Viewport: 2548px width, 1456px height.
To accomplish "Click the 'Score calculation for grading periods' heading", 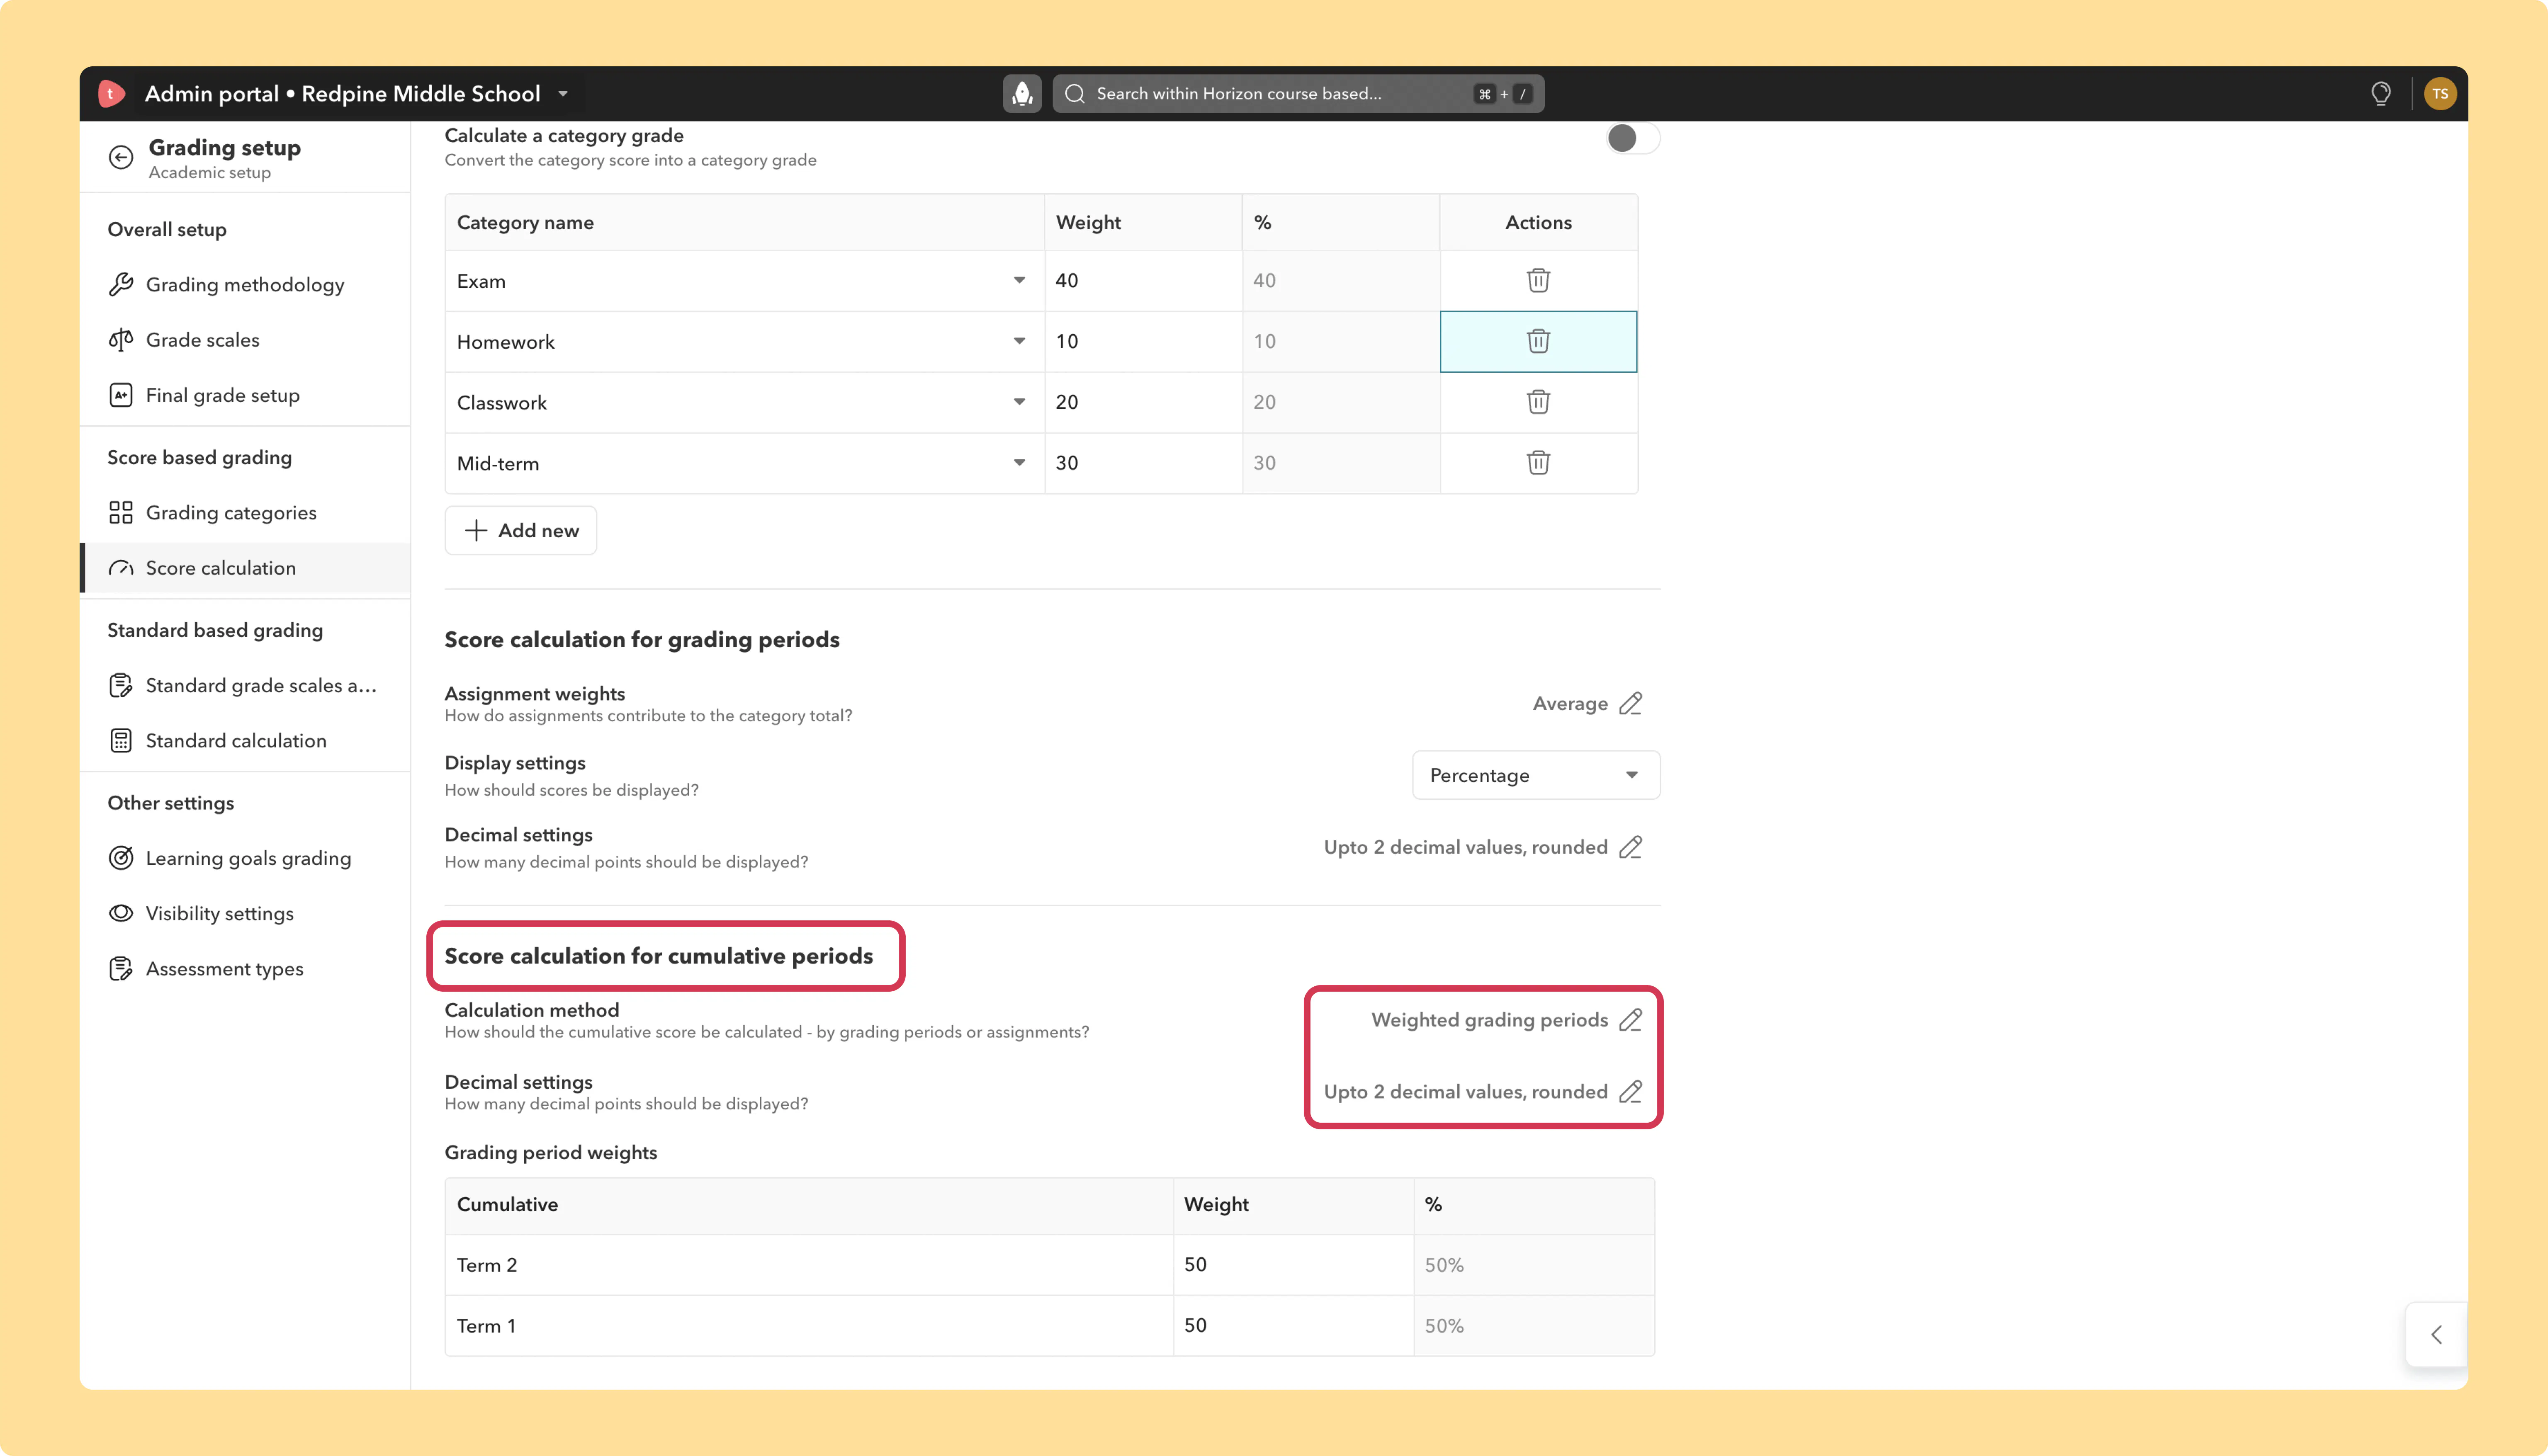I will point(642,640).
